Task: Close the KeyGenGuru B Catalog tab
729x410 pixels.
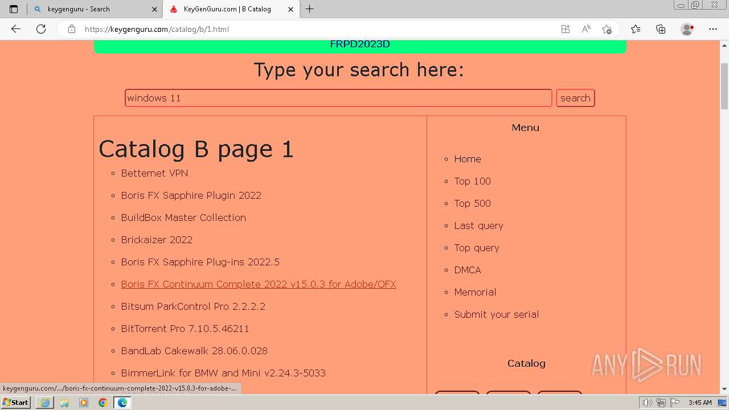Action: (x=290, y=9)
